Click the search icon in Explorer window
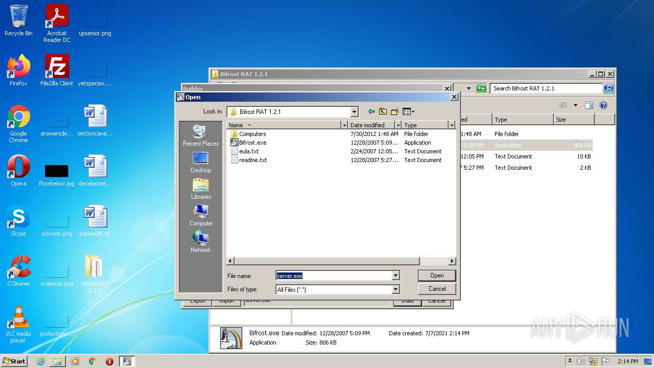Screen dimensions: 654x368 coord(609,88)
